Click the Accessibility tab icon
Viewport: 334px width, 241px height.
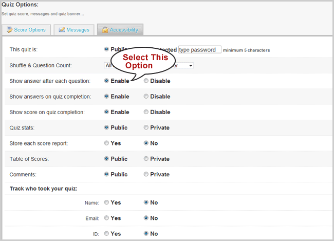105,30
